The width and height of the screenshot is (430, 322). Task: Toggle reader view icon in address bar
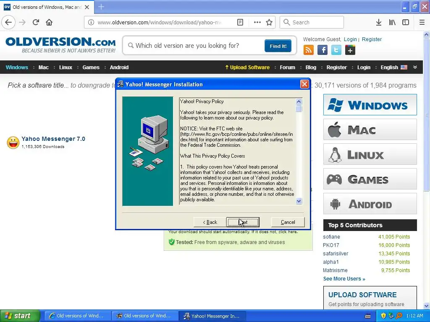(x=240, y=22)
